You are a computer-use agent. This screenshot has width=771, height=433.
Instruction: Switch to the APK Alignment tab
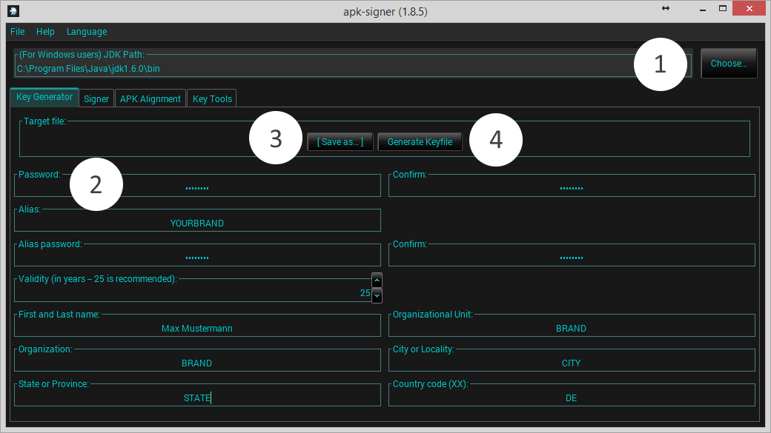(150, 97)
